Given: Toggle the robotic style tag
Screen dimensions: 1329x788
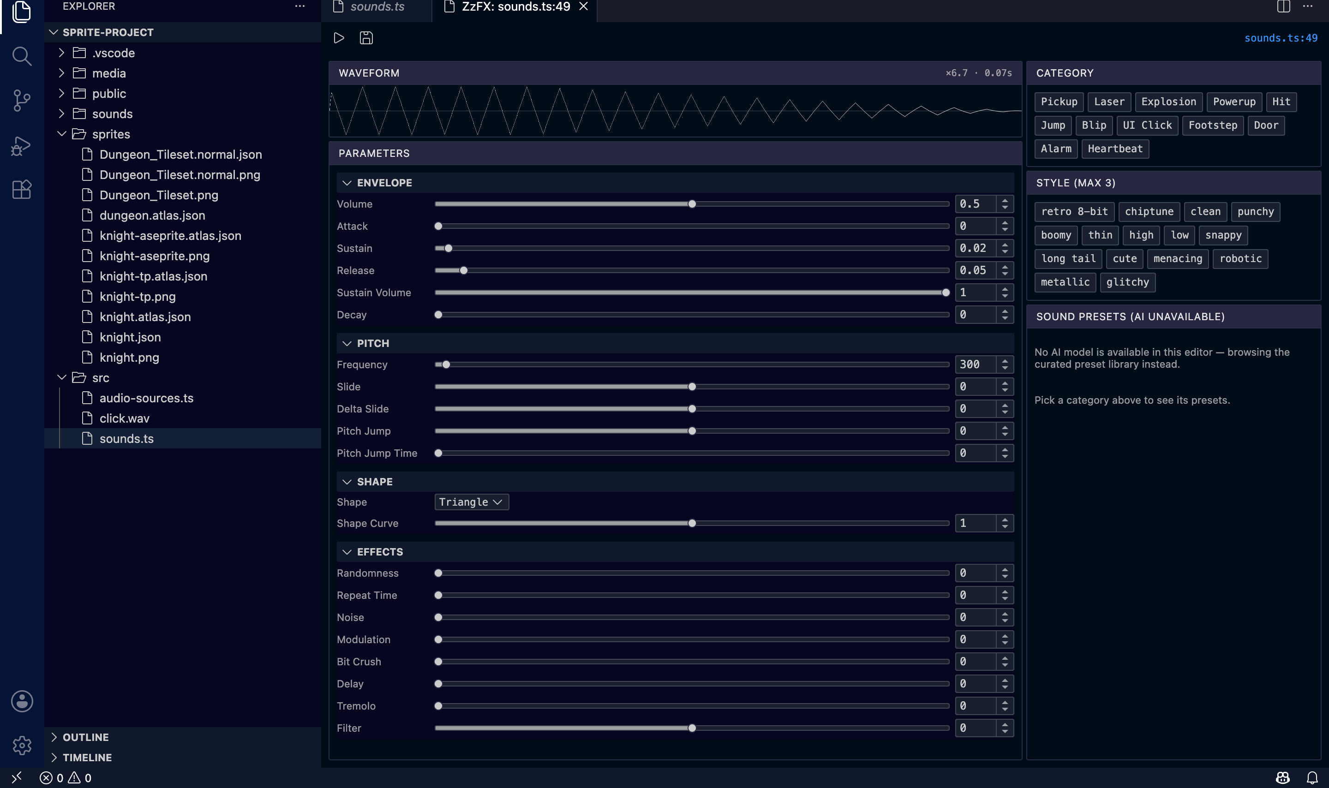Looking at the screenshot, I should [1240, 259].
